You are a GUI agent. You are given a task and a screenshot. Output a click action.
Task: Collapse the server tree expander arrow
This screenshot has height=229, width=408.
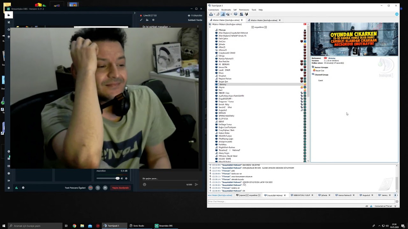click(x=210, y=27)
